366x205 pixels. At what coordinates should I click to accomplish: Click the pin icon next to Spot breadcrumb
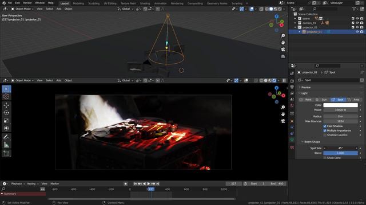362,72
